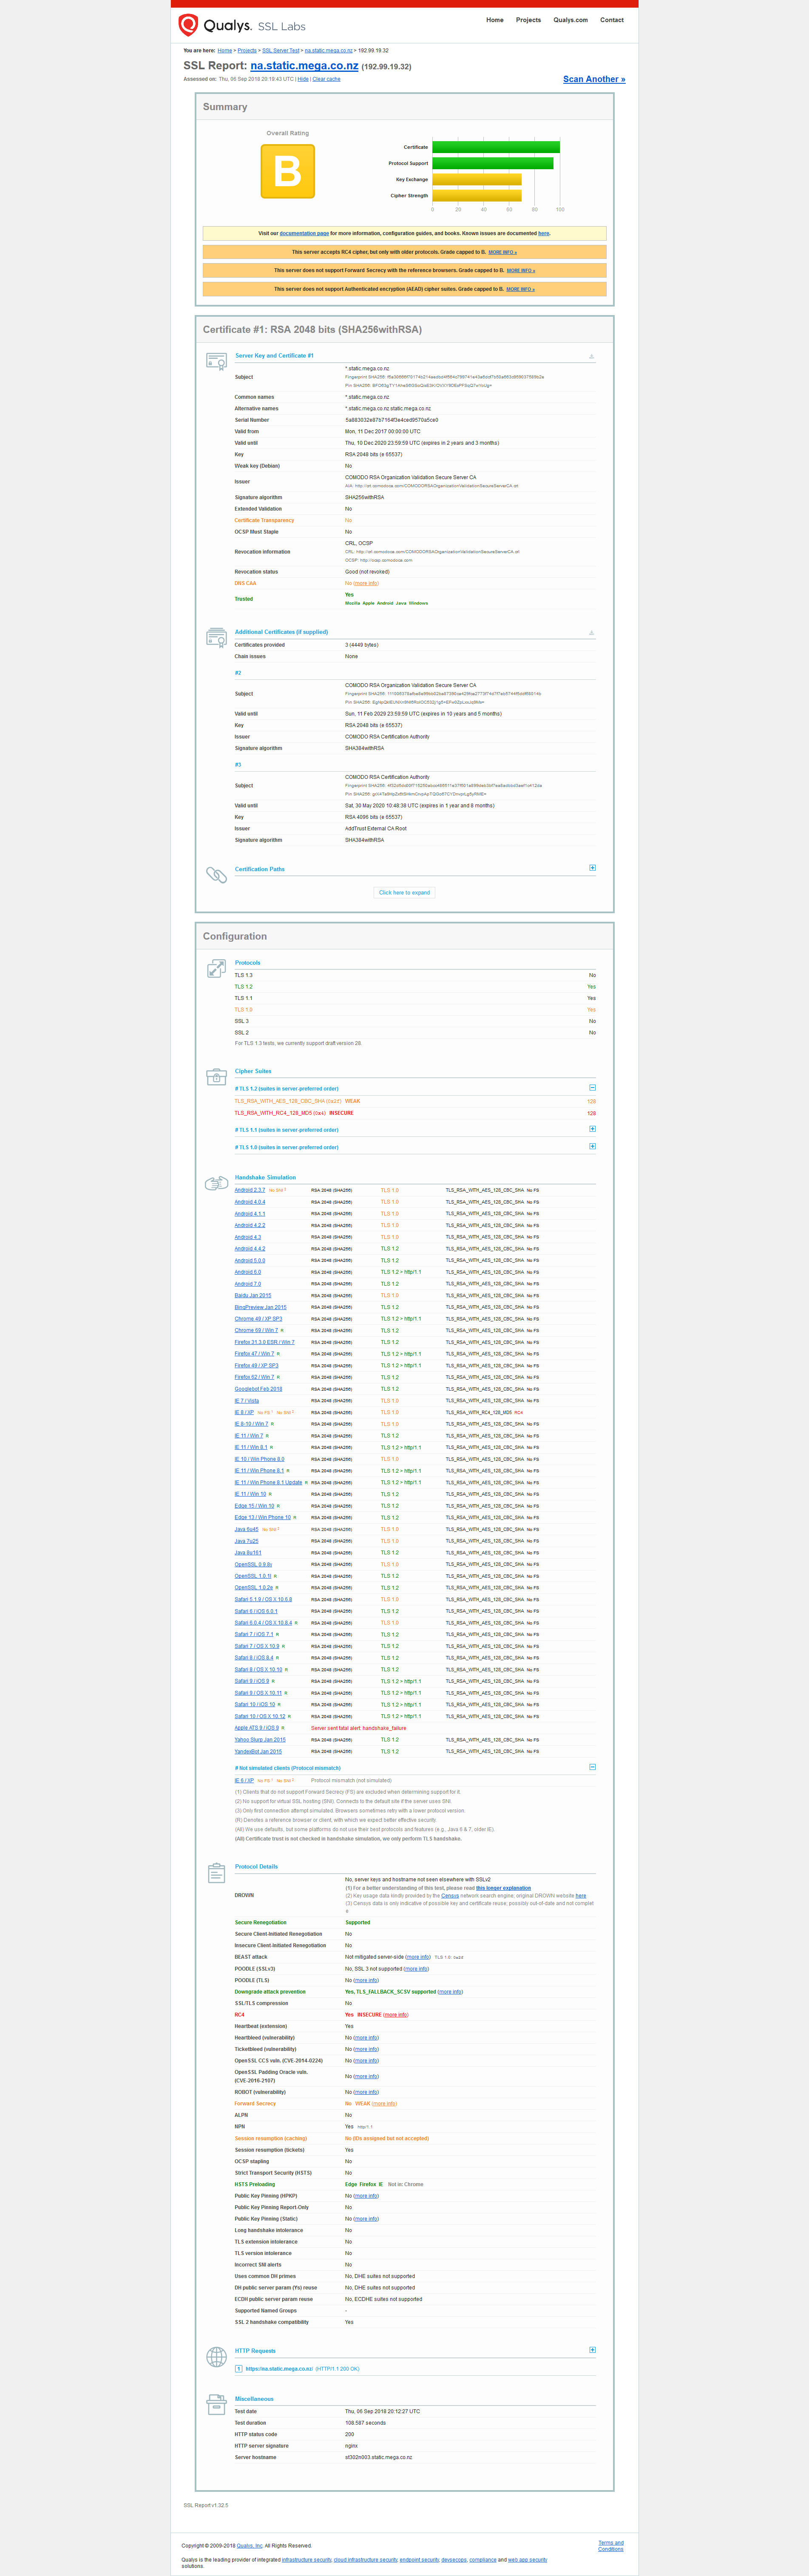This screenshot has width=809, height=2576.
Task: Open the Baidu Jan 2015 handshake link
Action: click(253, 1295)
